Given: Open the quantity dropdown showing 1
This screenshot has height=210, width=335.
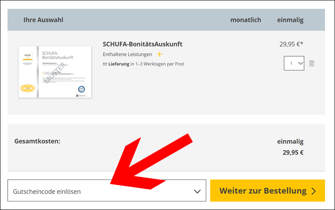Looking at the screenshot, I should (294, 63).
